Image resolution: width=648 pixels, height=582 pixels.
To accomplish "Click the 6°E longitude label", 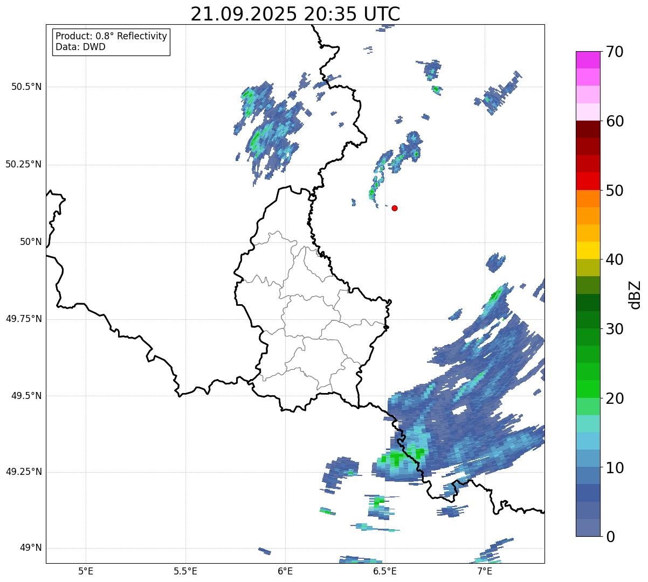I will click(x=285, y=571).
